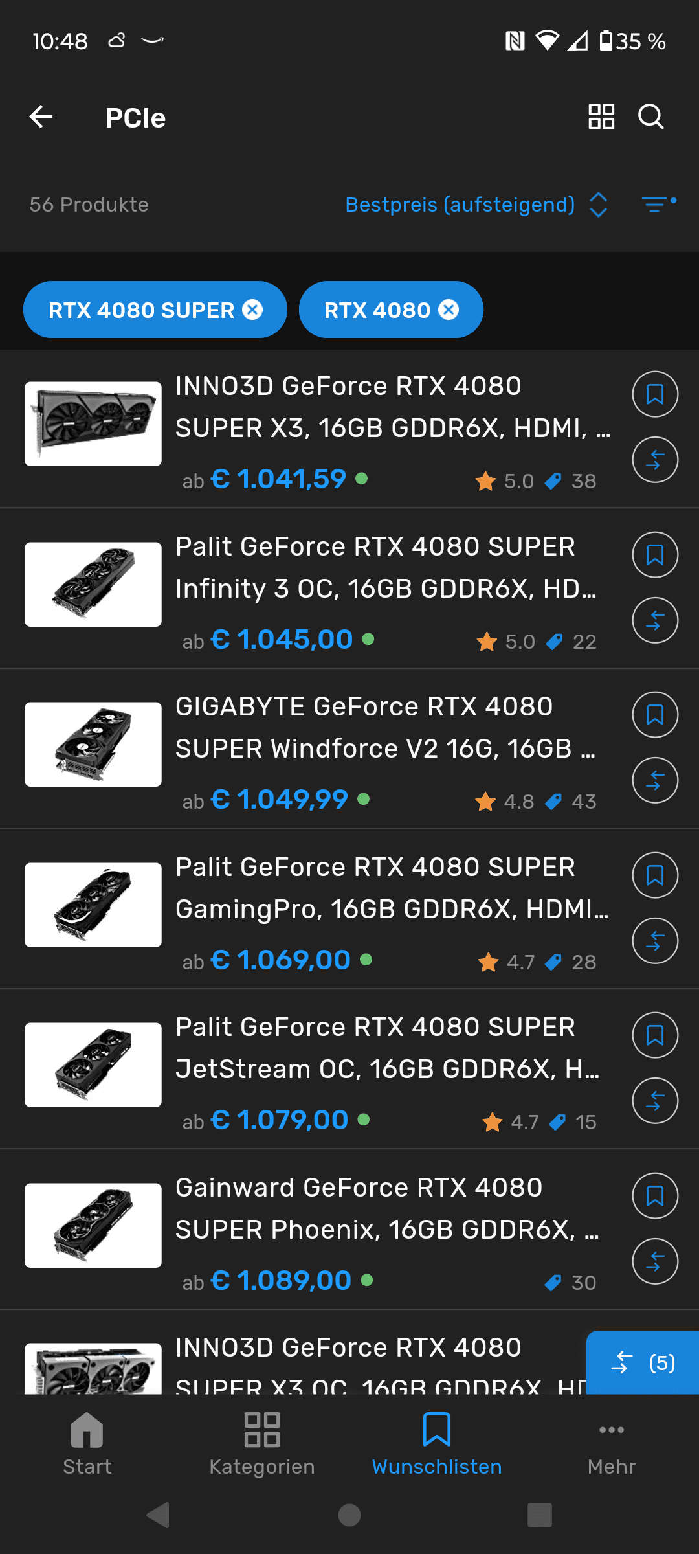The height and width of the screenshot is (1554, 699).
Task: Open the Mehr tab
Action: point(612,1443)
